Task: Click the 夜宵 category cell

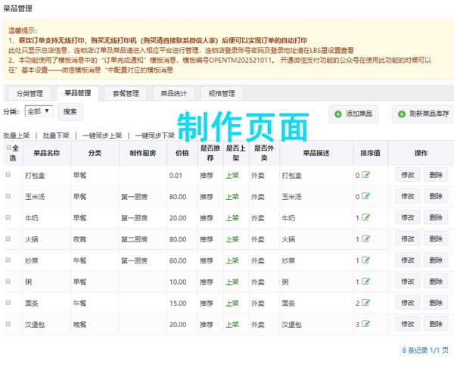Action: [79, 239]
